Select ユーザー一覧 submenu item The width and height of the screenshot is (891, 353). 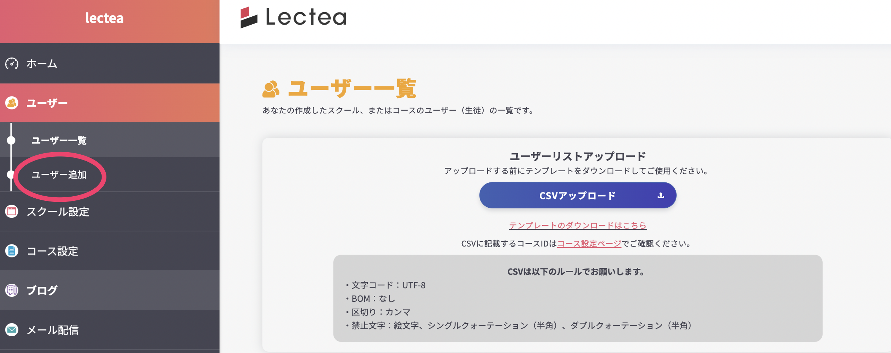click(59, 140)
